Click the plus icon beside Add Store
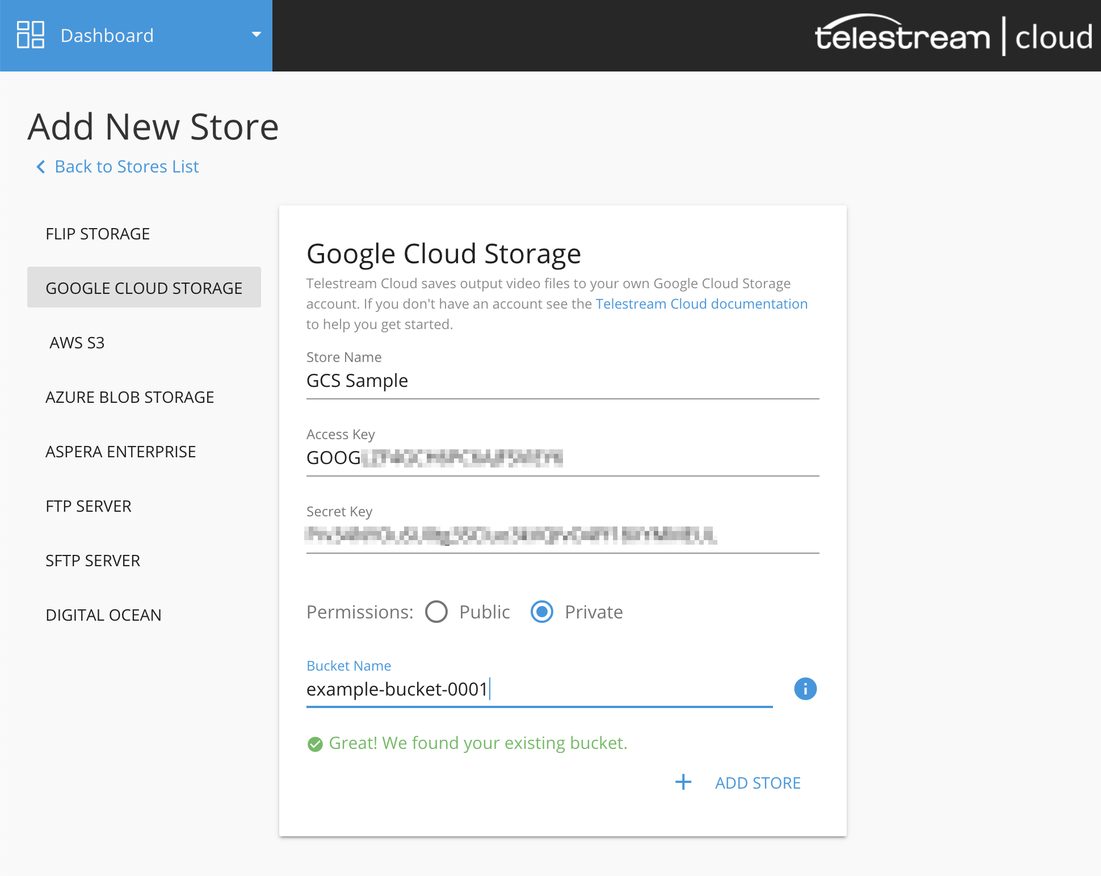The width and height of the screenshot is (1101, 876). [x=683, y=782]
